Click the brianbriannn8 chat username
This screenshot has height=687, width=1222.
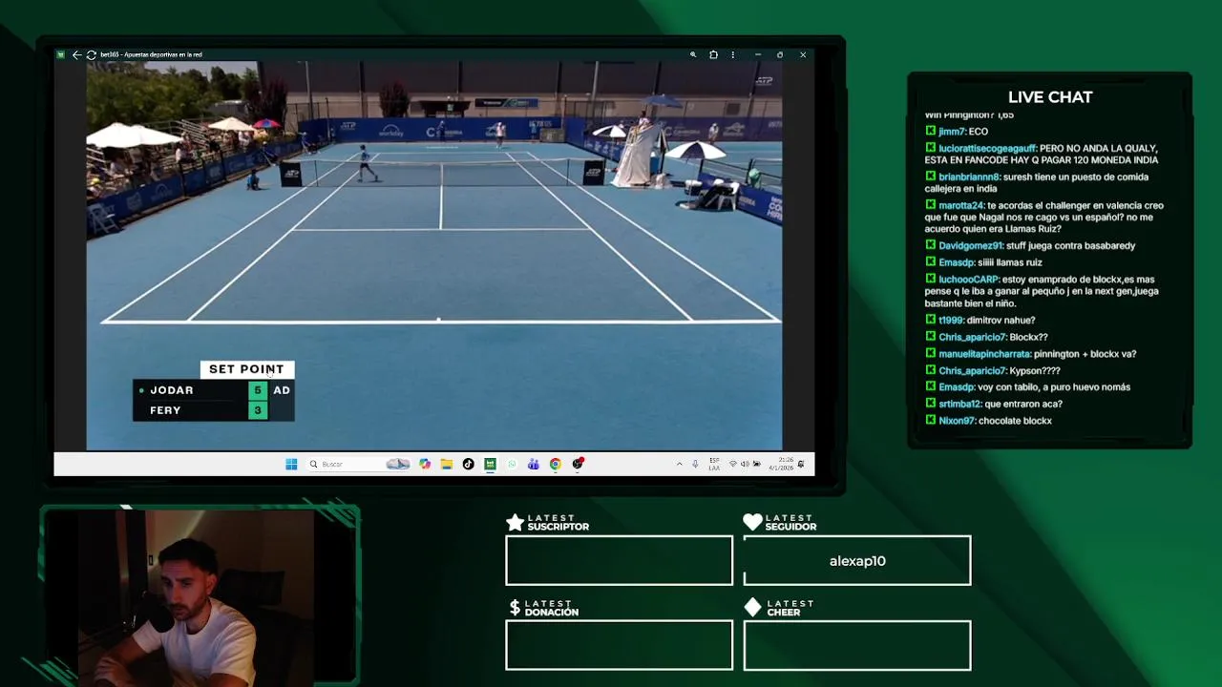[970, 177]
